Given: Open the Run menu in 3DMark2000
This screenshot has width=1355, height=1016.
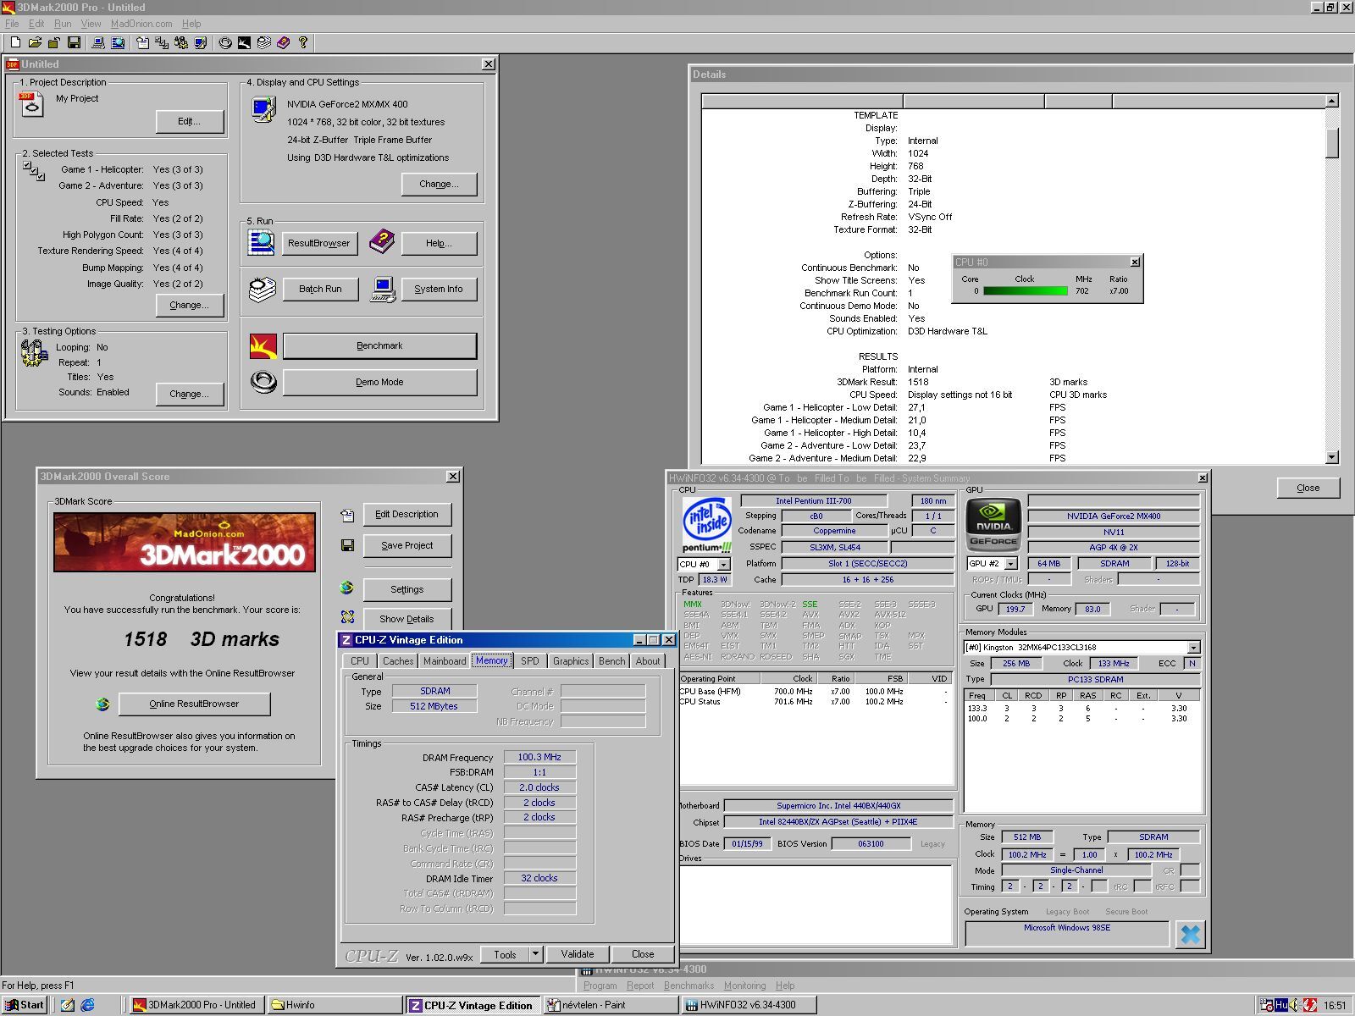Looking at the screenshot, I should 63,24.
